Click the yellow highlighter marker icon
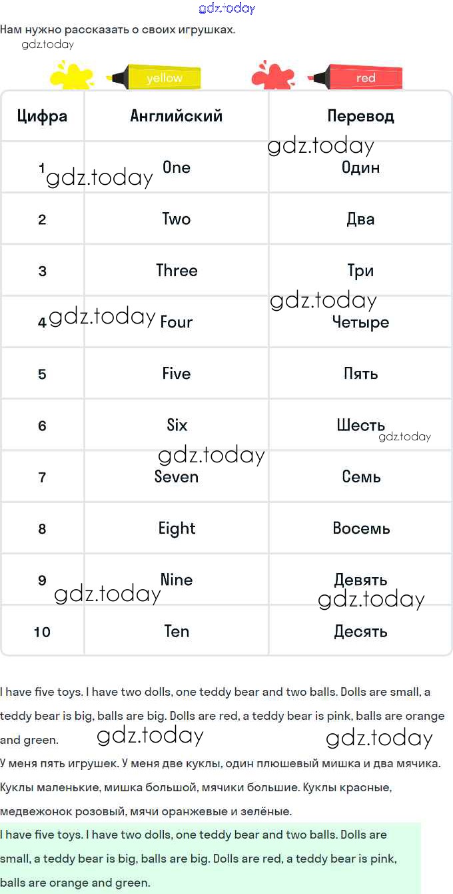The image size is (453, 894). (x=157, y=77)
